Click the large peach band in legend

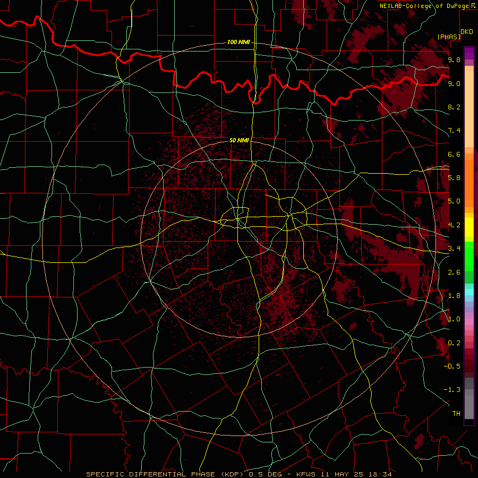tap(469, 109)
